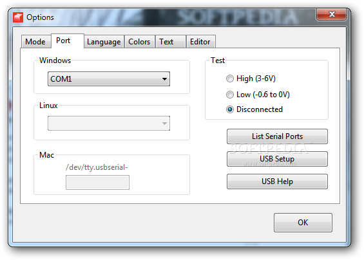Close the Options dialog with X
364x260 pixels.
pyautogui.click(x=331, y=14)
